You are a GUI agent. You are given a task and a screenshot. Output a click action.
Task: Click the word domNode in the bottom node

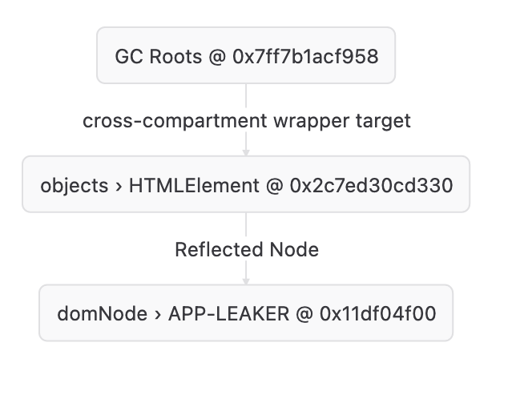click(x=102, y=314)
